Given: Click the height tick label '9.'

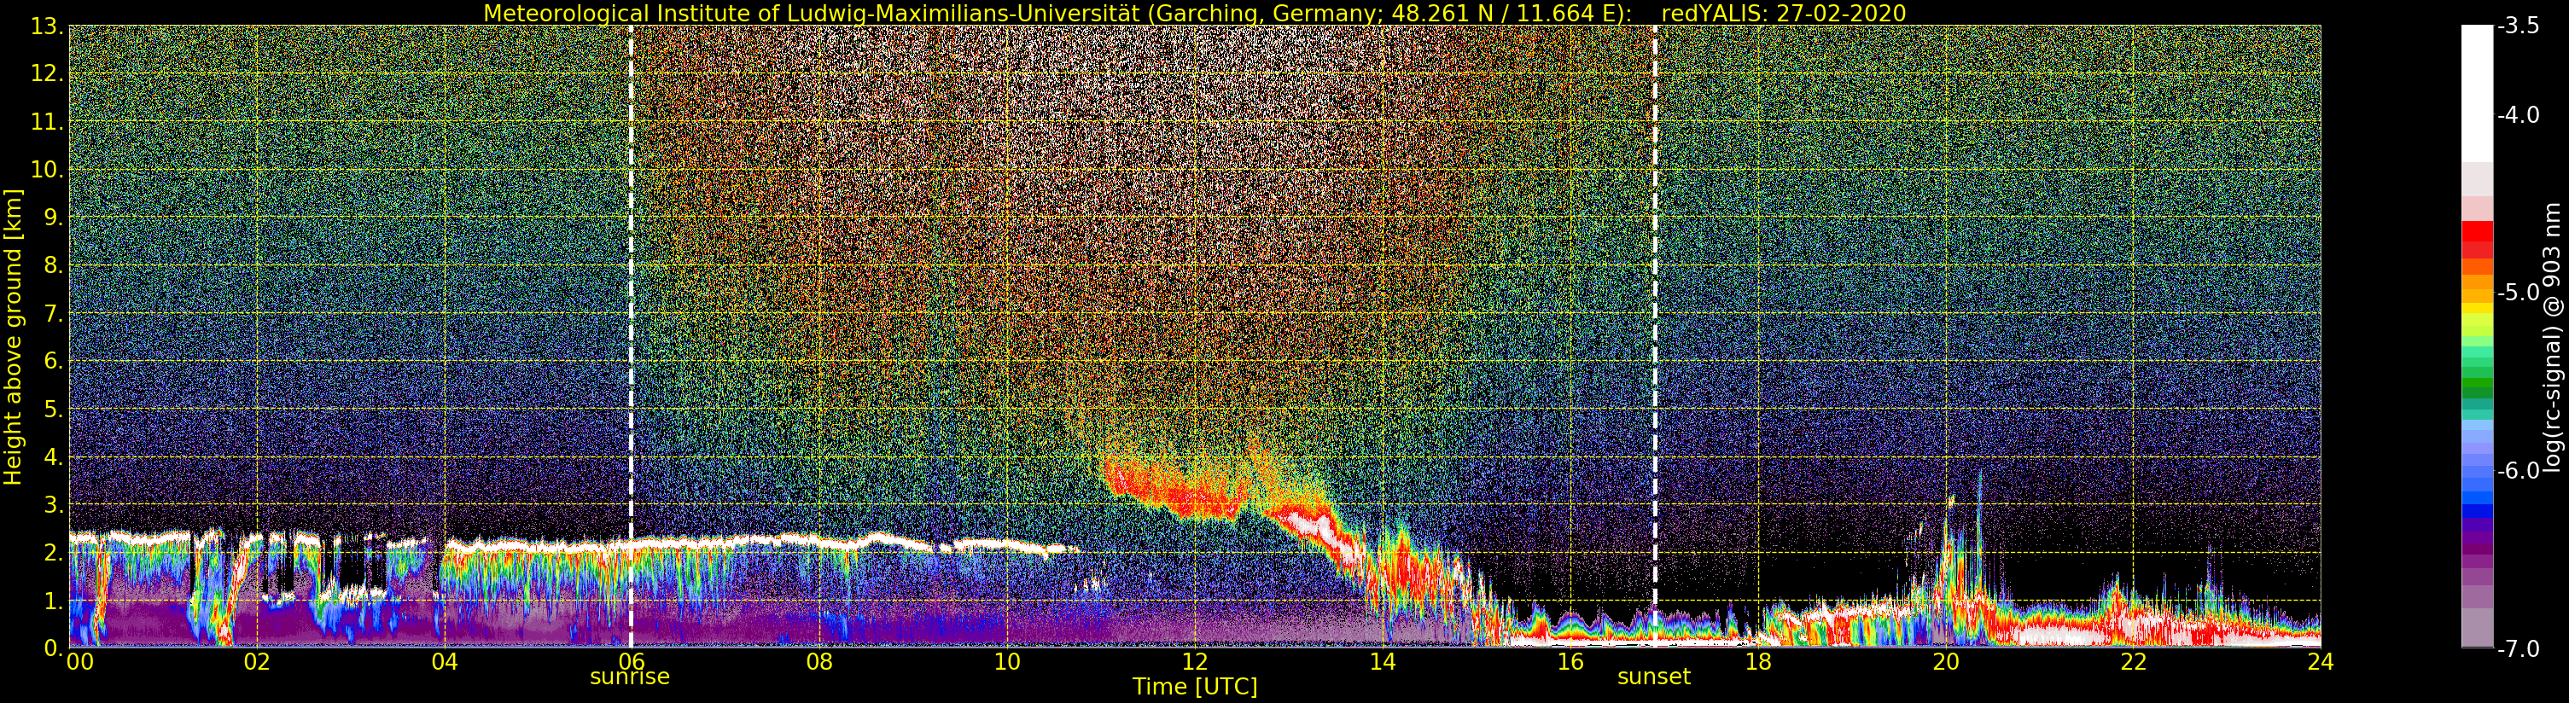Looking at the screenshot, I should (54, 218).
